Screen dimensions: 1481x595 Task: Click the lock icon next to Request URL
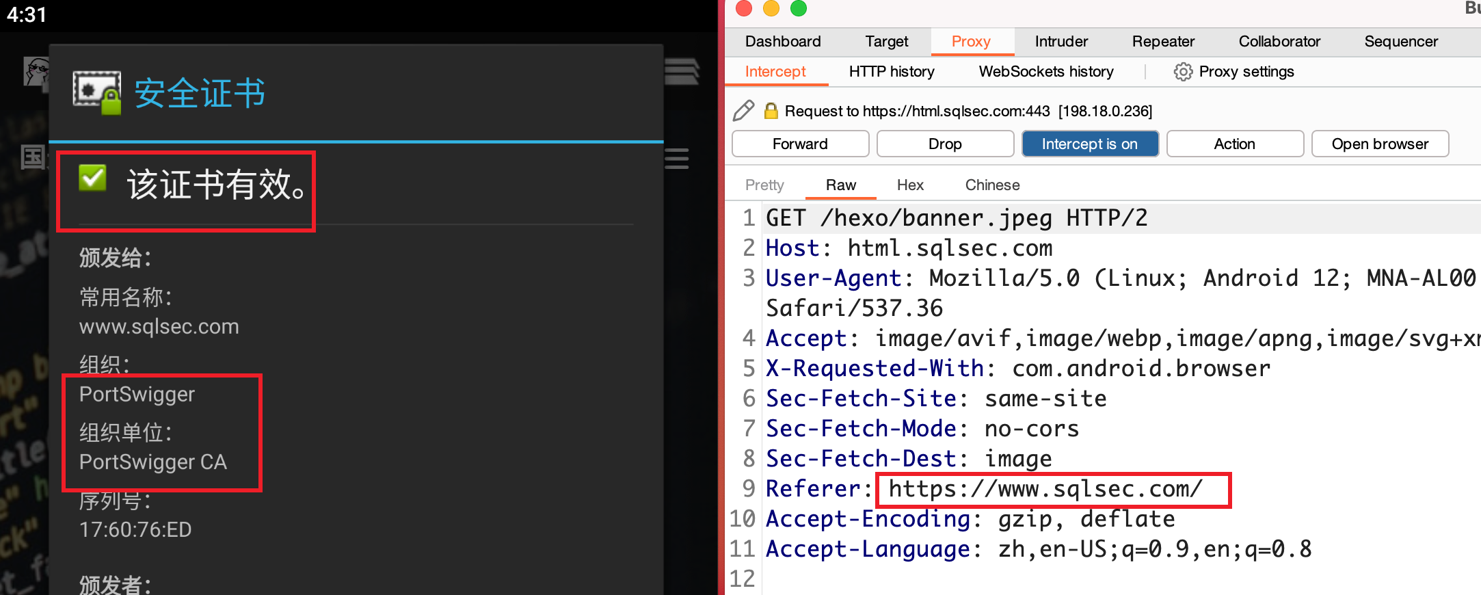tap(771, 111)
